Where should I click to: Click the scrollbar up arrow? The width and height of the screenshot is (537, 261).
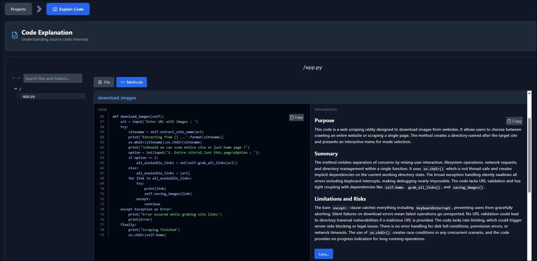click(x=529, y=93)
